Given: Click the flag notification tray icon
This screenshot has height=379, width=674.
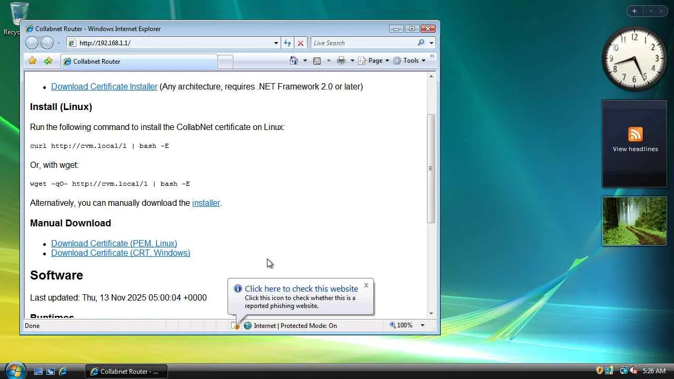Looking at the screenshot, I should coord(609,371).
